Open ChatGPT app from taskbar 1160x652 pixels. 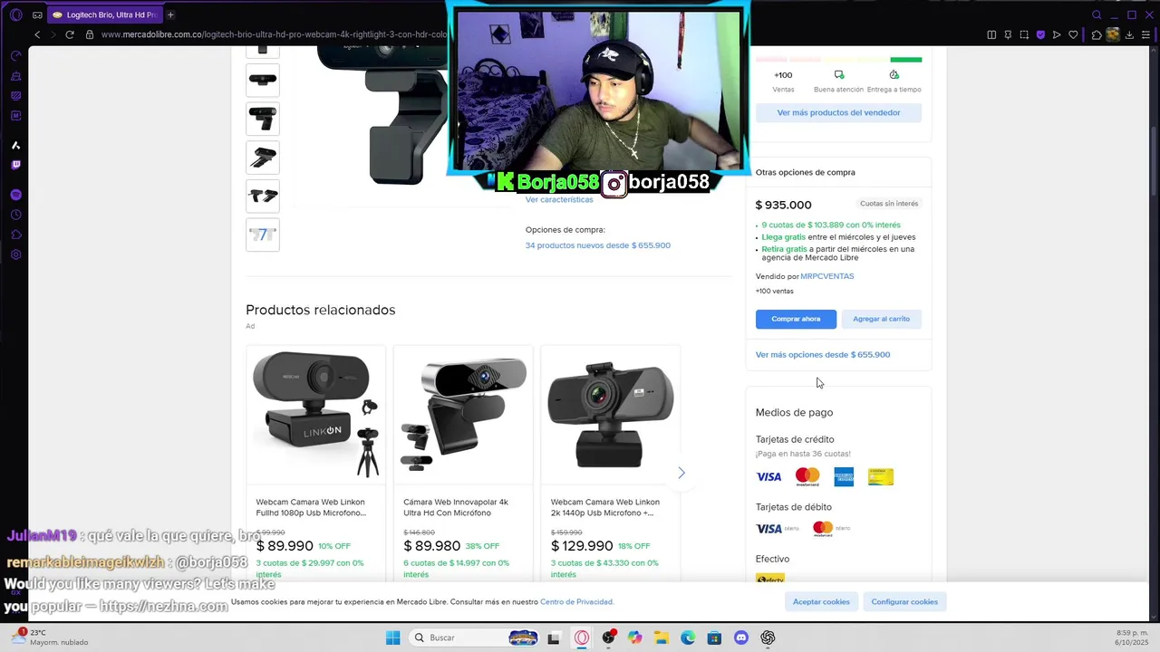tap(768, 638)
